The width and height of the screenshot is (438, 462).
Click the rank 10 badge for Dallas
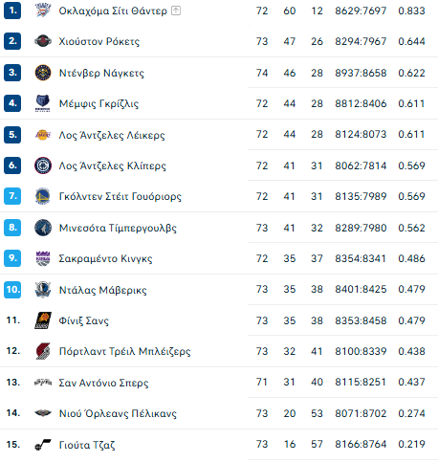(12, 290)
